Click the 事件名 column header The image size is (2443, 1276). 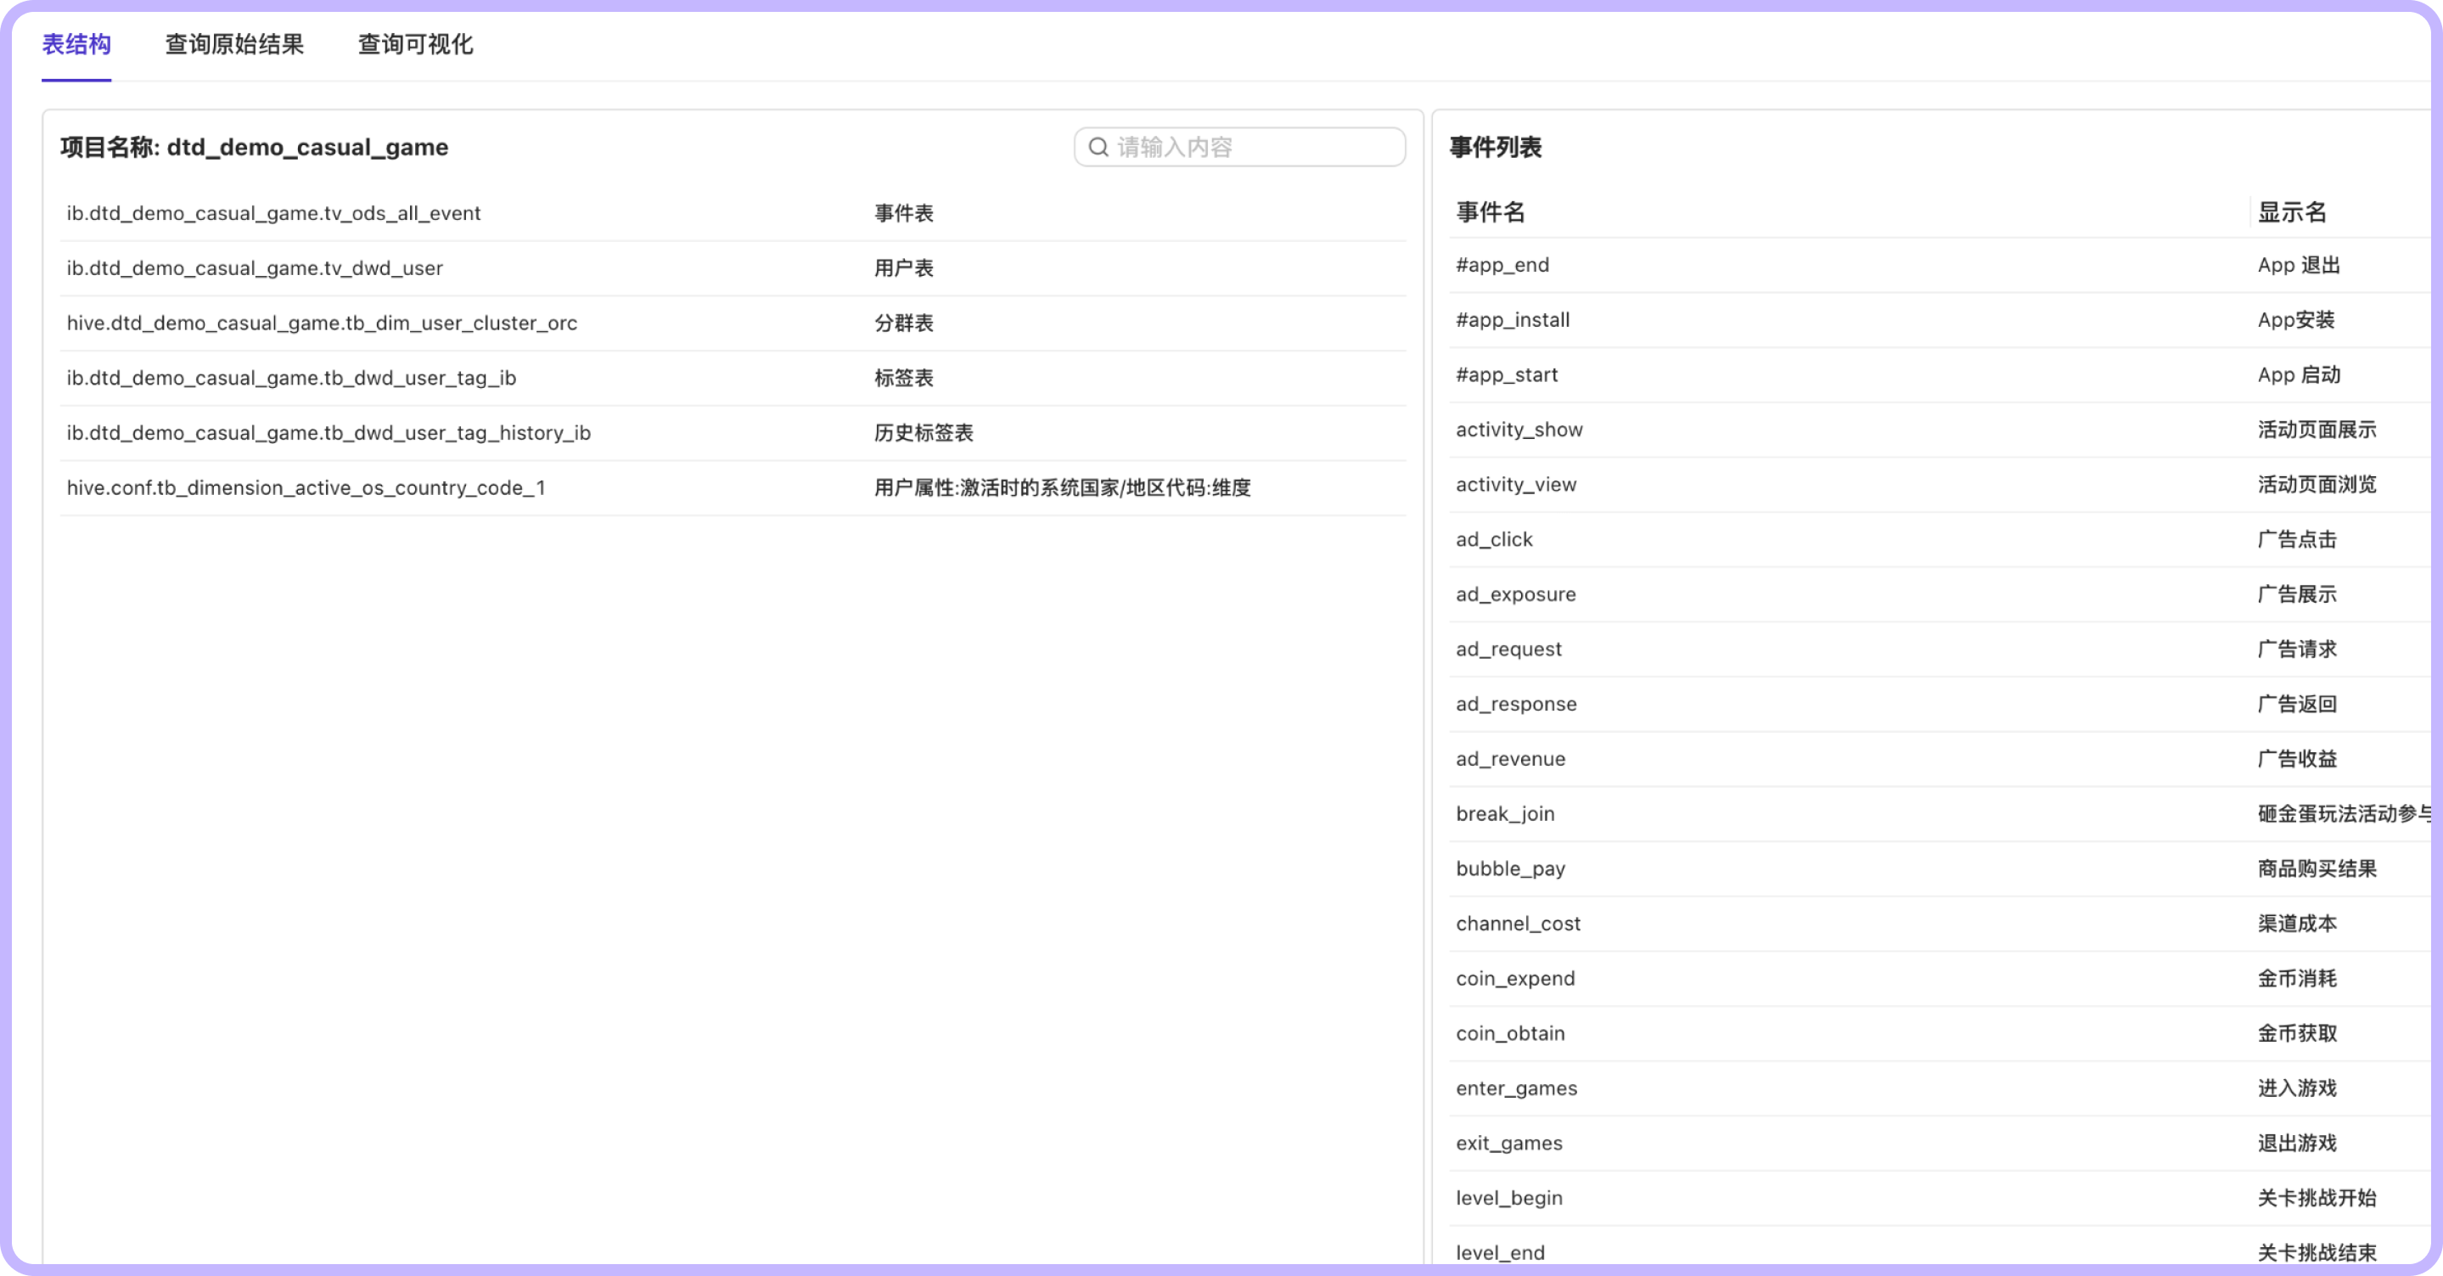point(1491,212)
